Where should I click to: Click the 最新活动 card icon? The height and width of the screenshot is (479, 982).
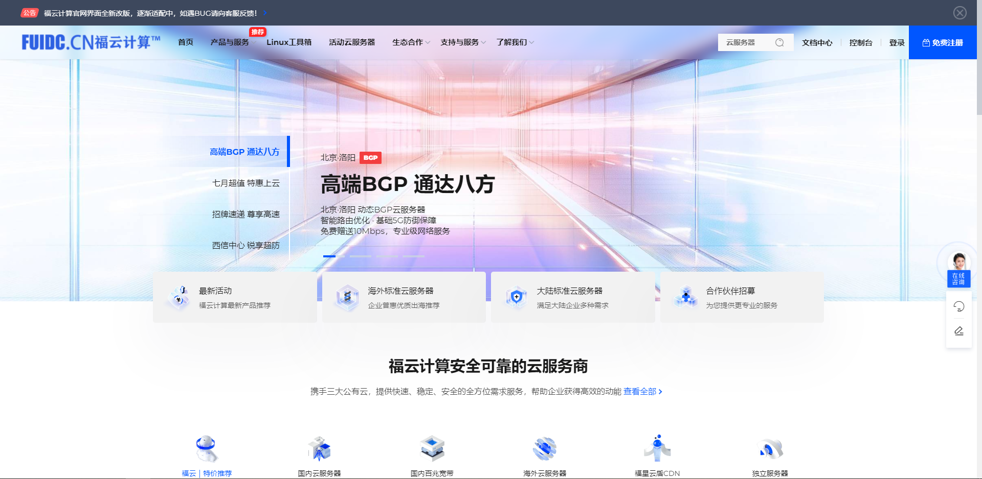[x=179, y=297]
